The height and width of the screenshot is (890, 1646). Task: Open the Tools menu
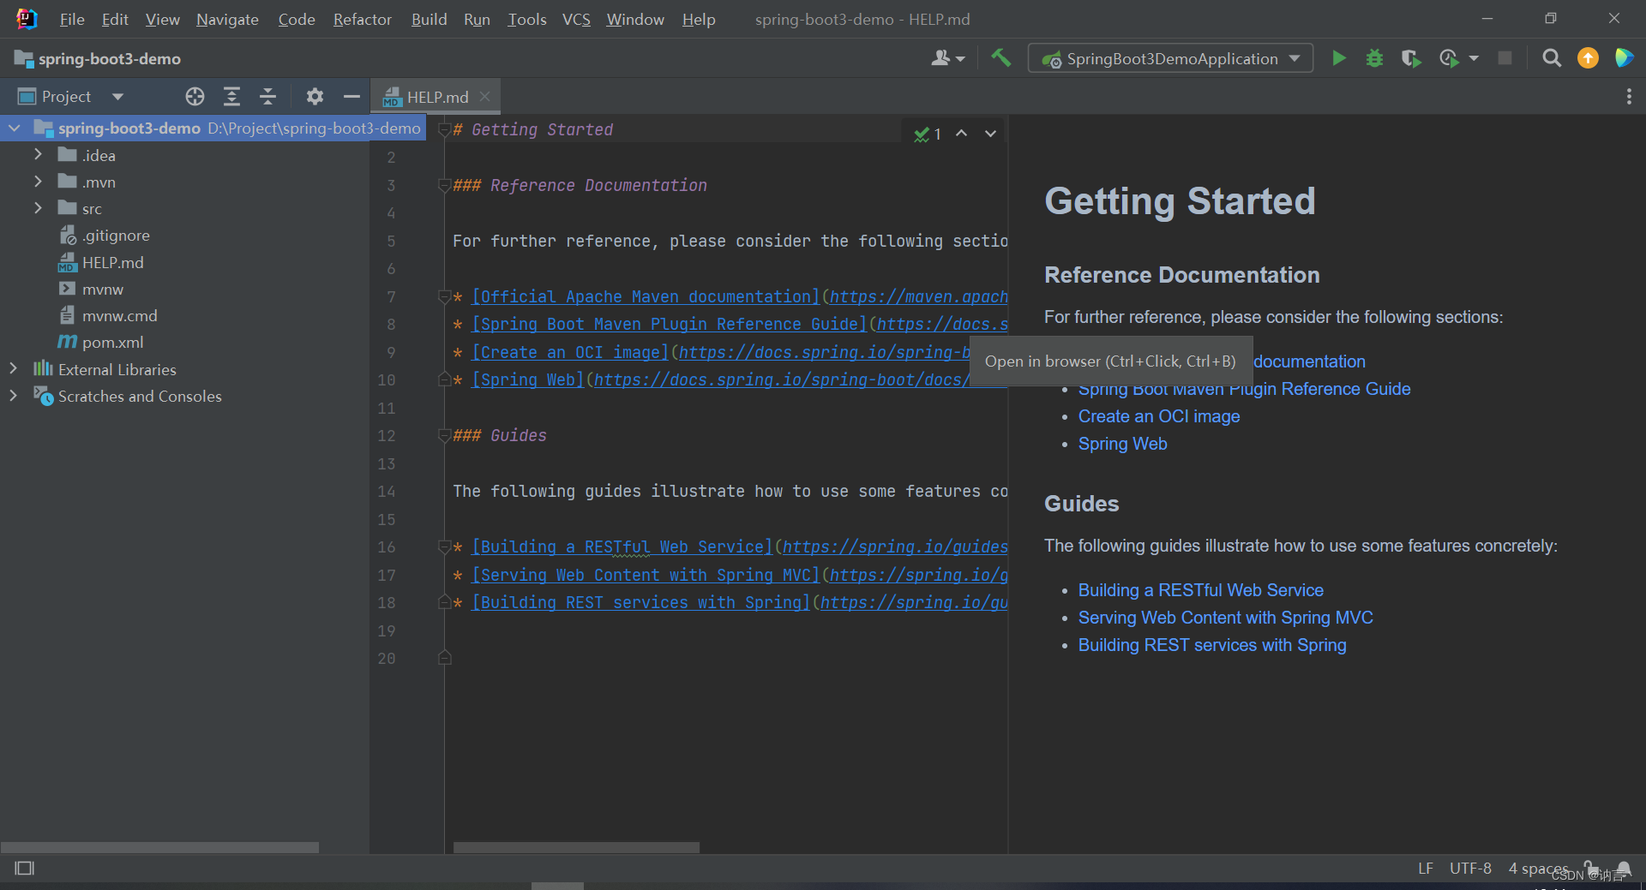coord(526,19)
